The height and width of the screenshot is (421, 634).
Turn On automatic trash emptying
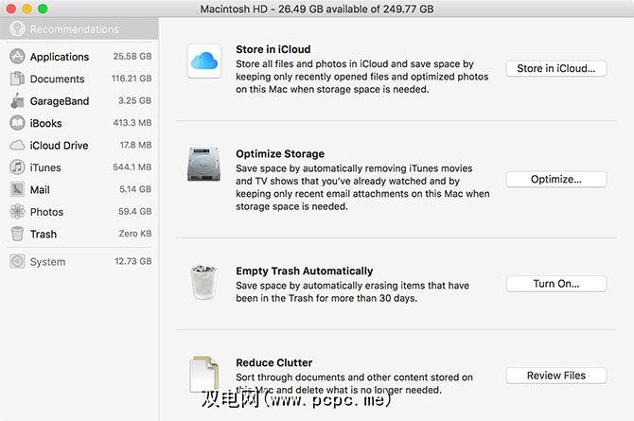[x=556, y=284]
